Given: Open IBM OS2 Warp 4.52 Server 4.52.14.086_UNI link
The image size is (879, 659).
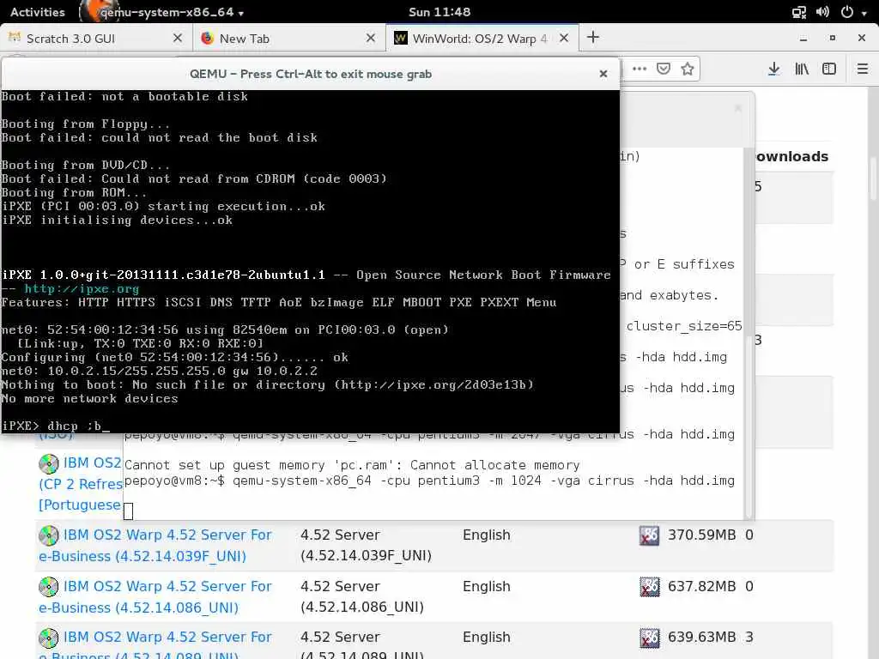Looking at the screenshot, I should click(155, 597).
